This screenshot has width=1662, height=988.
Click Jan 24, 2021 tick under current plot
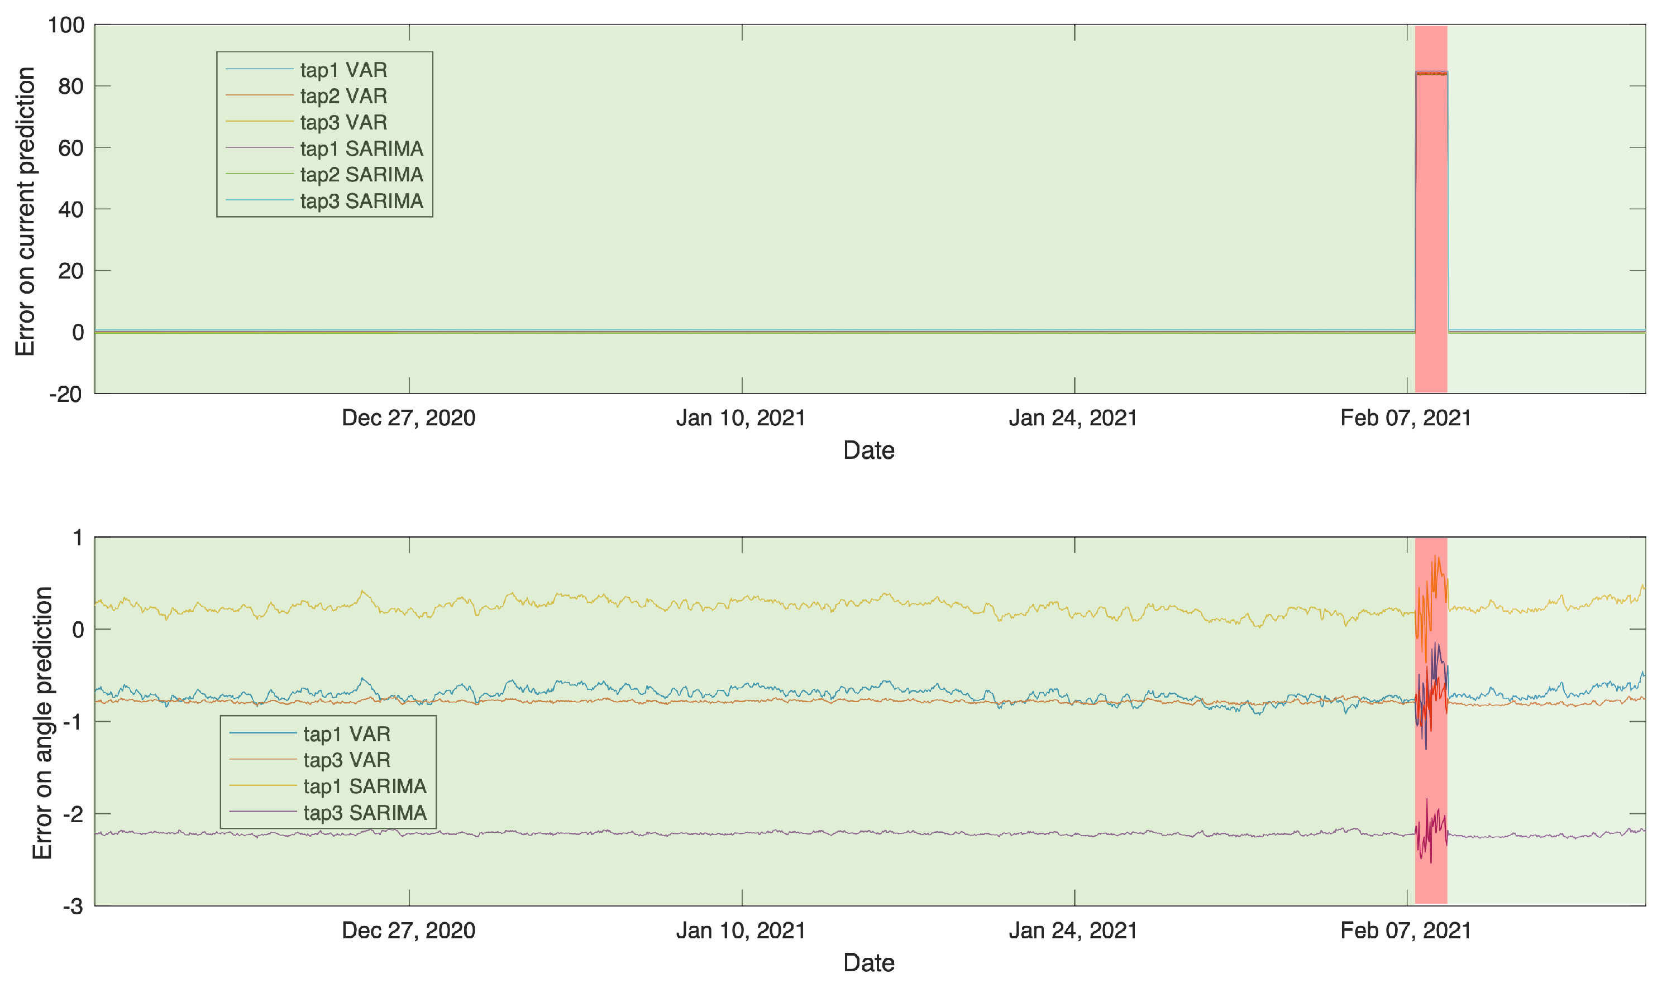(x=1072, y=418)
